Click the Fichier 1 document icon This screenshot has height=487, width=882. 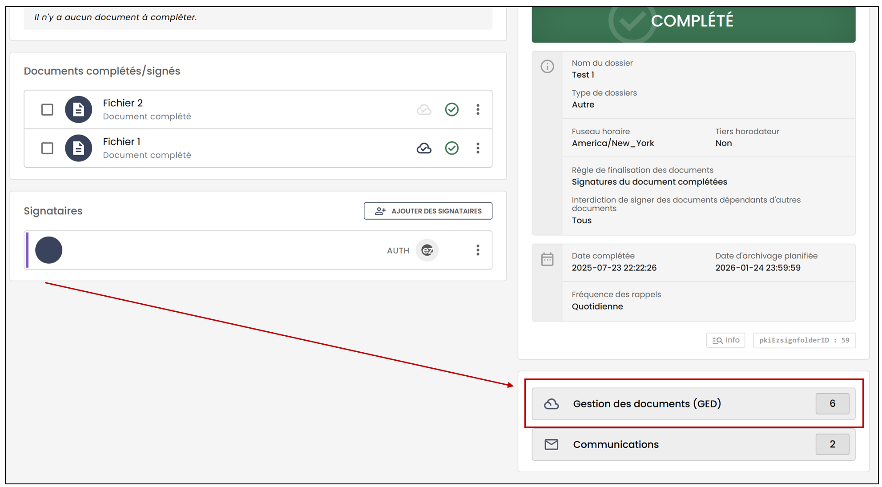click(78, 148)
